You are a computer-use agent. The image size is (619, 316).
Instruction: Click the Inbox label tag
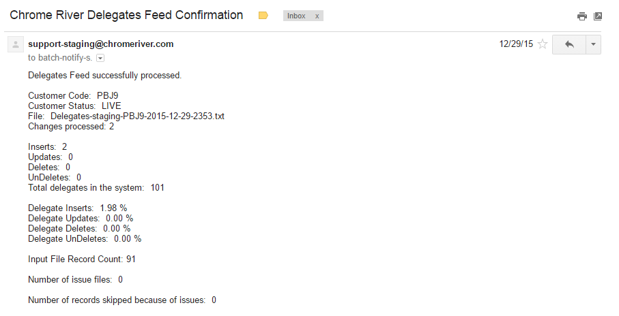coord(297,16)
